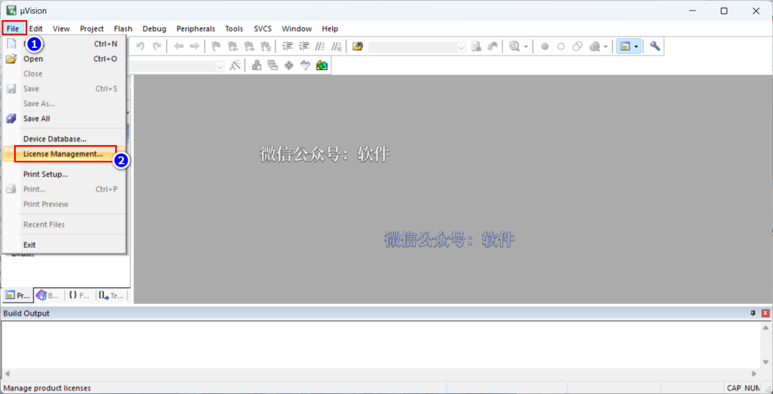Click the Uncomment selection icon
This screenshot has height=394, width=773.
click(336, 46)
